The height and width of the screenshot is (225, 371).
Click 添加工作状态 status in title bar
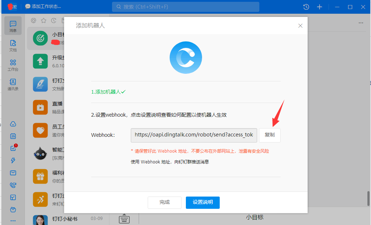[43, 7]
